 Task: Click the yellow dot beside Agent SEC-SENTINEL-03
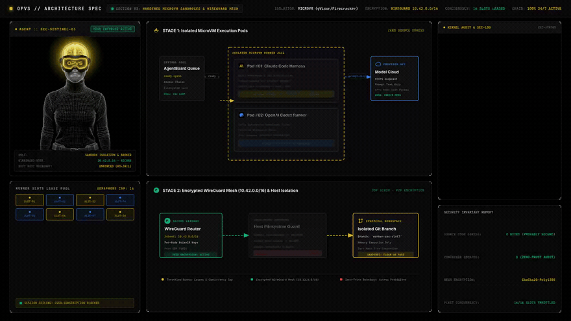click(x=16, y=29)
